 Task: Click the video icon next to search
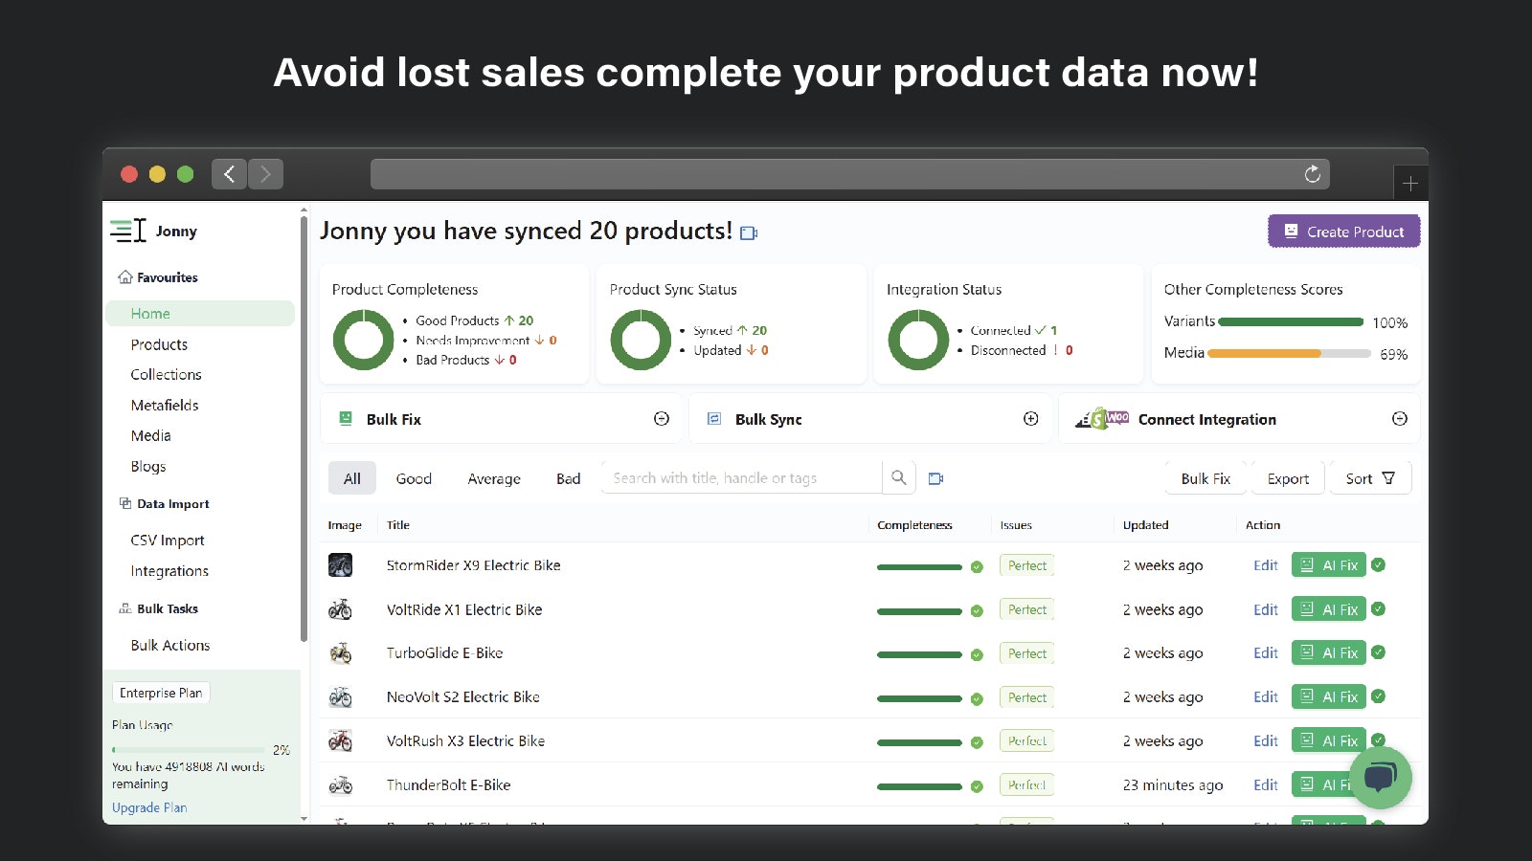pos(936,478)
